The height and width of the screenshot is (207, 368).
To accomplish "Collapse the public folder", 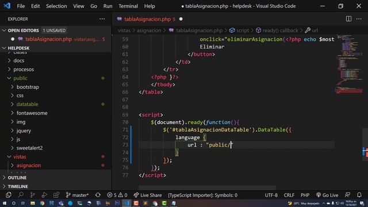I will click(55, 78).
